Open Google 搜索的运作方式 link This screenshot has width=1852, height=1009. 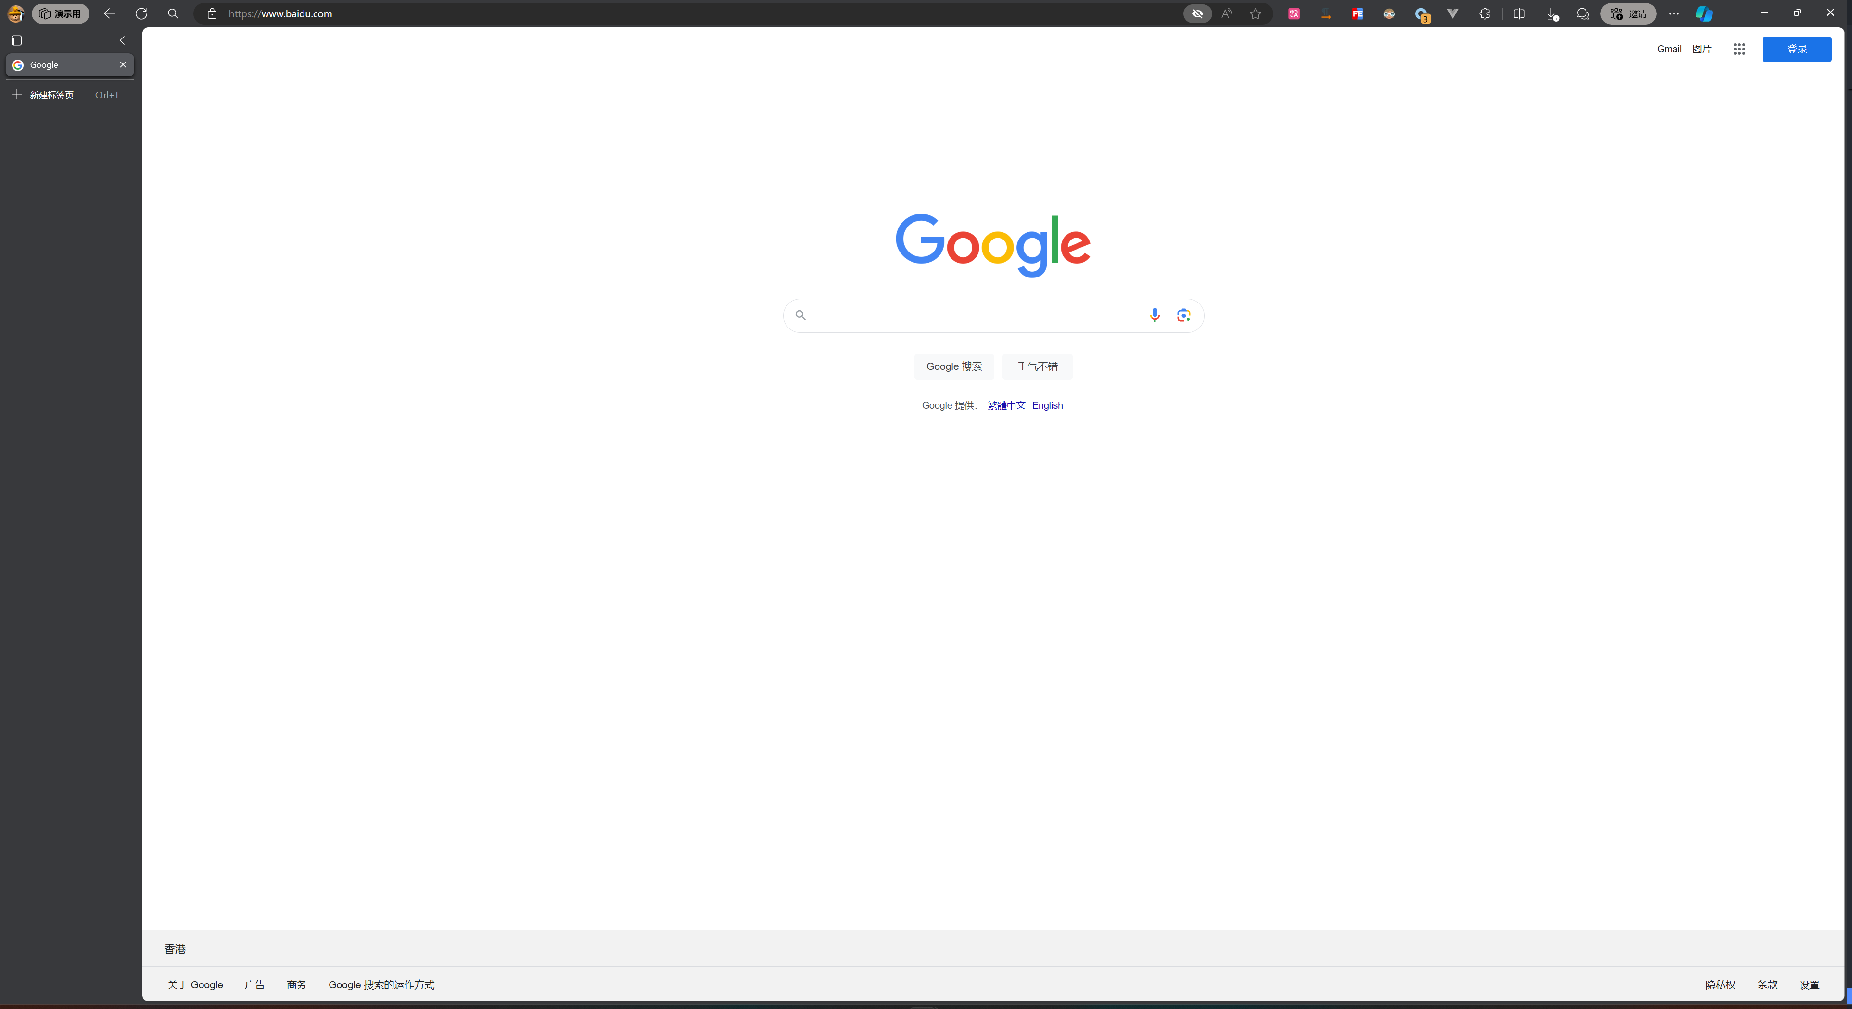pos(381,984)
